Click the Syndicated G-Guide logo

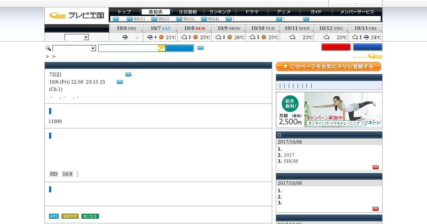(368, 56)
